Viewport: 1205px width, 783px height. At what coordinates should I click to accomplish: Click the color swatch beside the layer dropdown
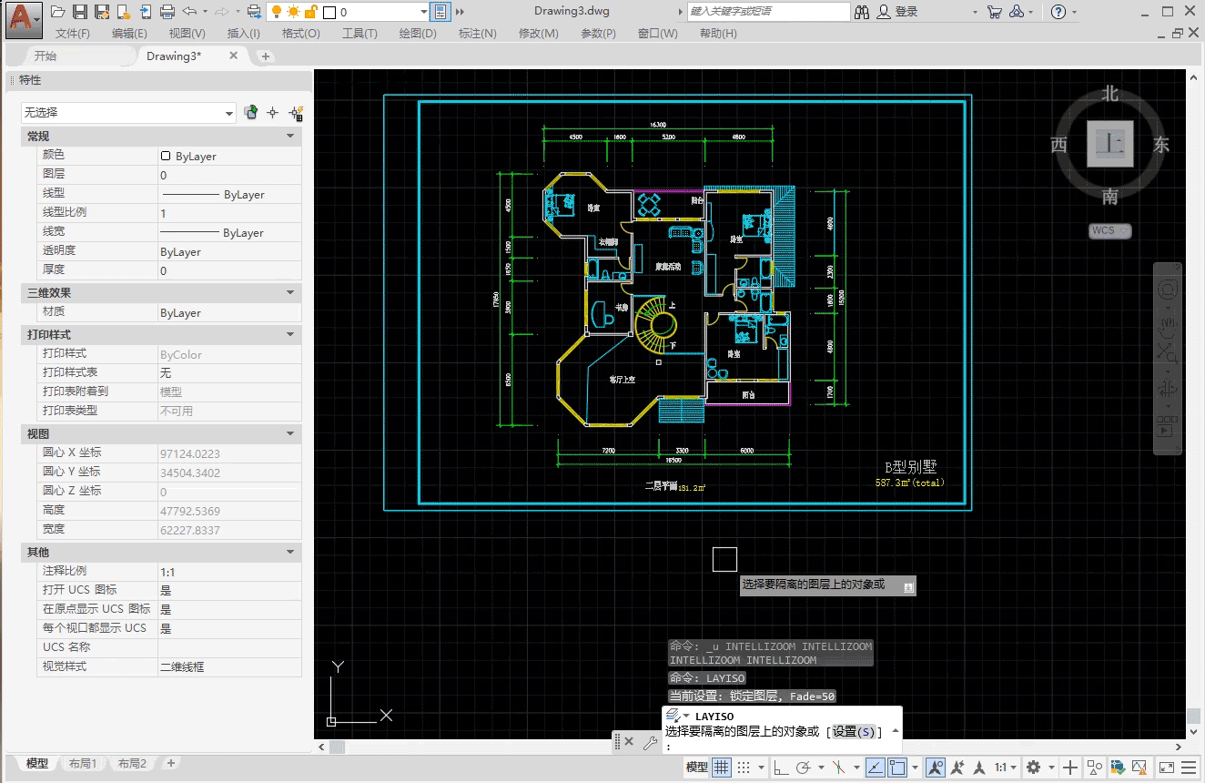[330, 11]
